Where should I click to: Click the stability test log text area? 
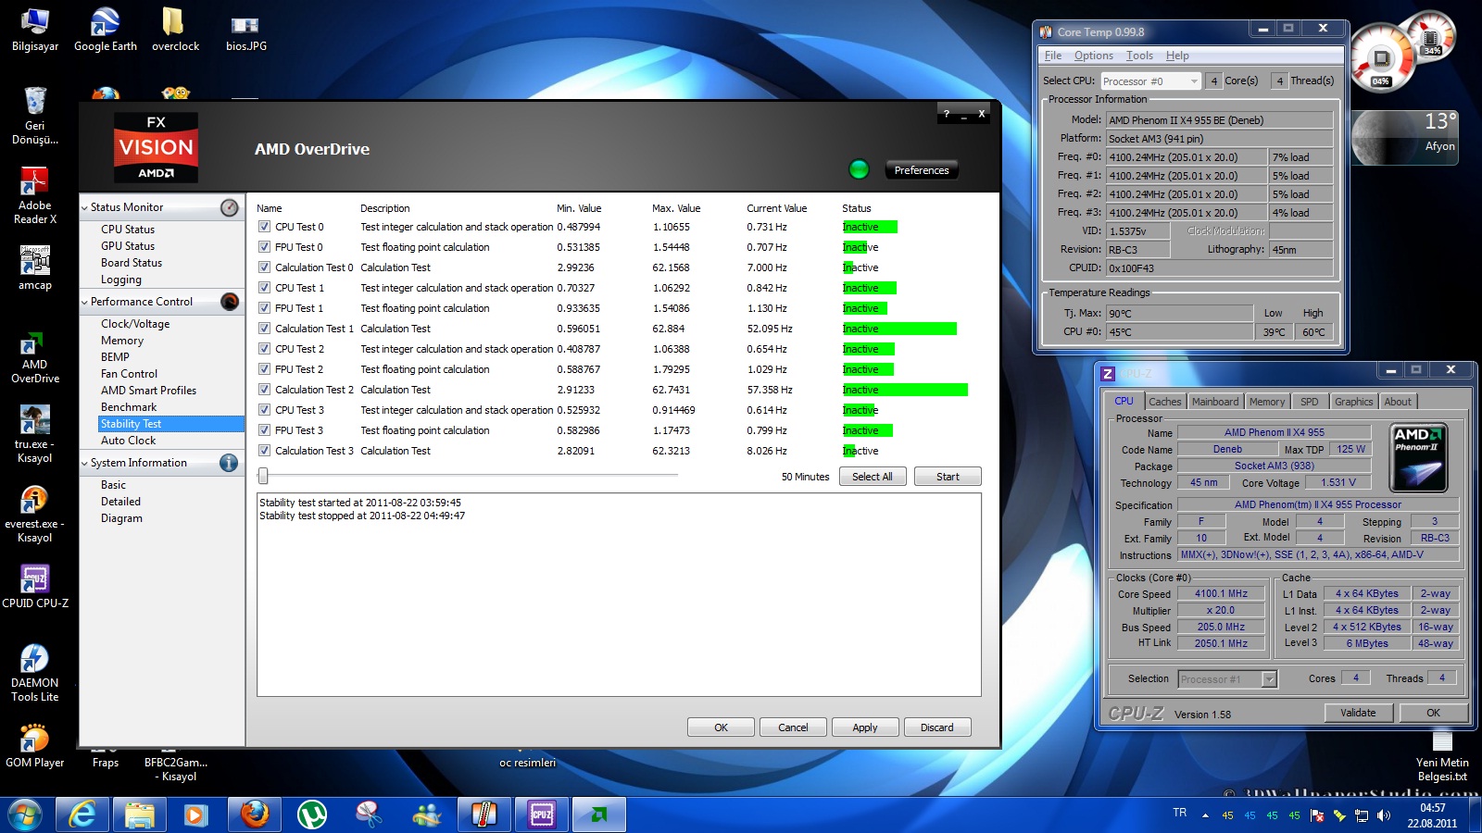coord(619,594)
